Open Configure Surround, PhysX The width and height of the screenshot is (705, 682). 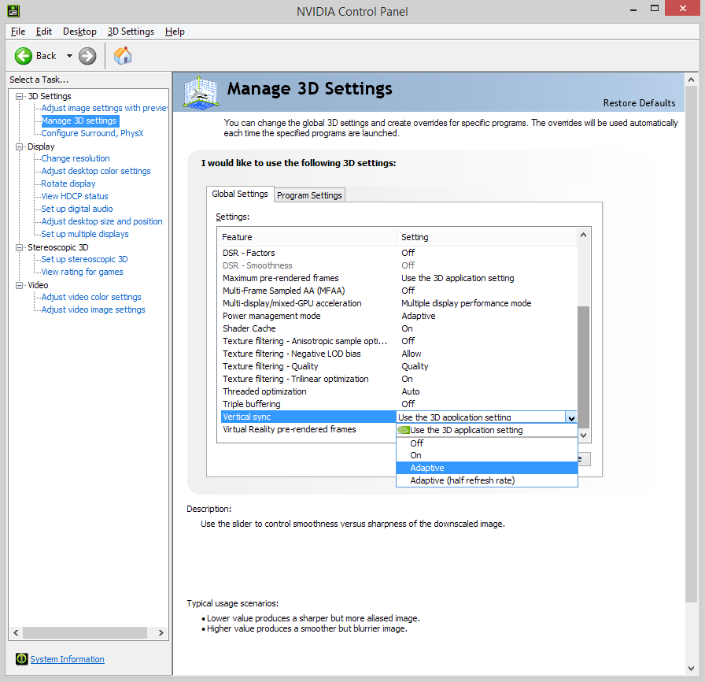92,133
